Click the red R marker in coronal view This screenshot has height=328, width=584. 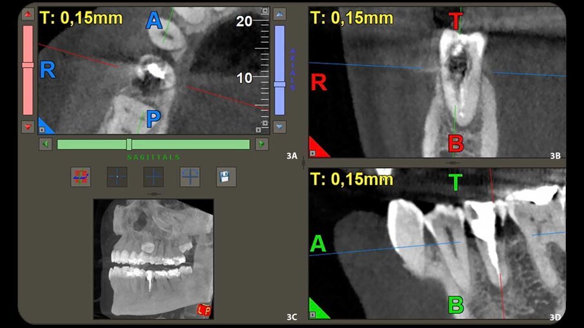319,82
